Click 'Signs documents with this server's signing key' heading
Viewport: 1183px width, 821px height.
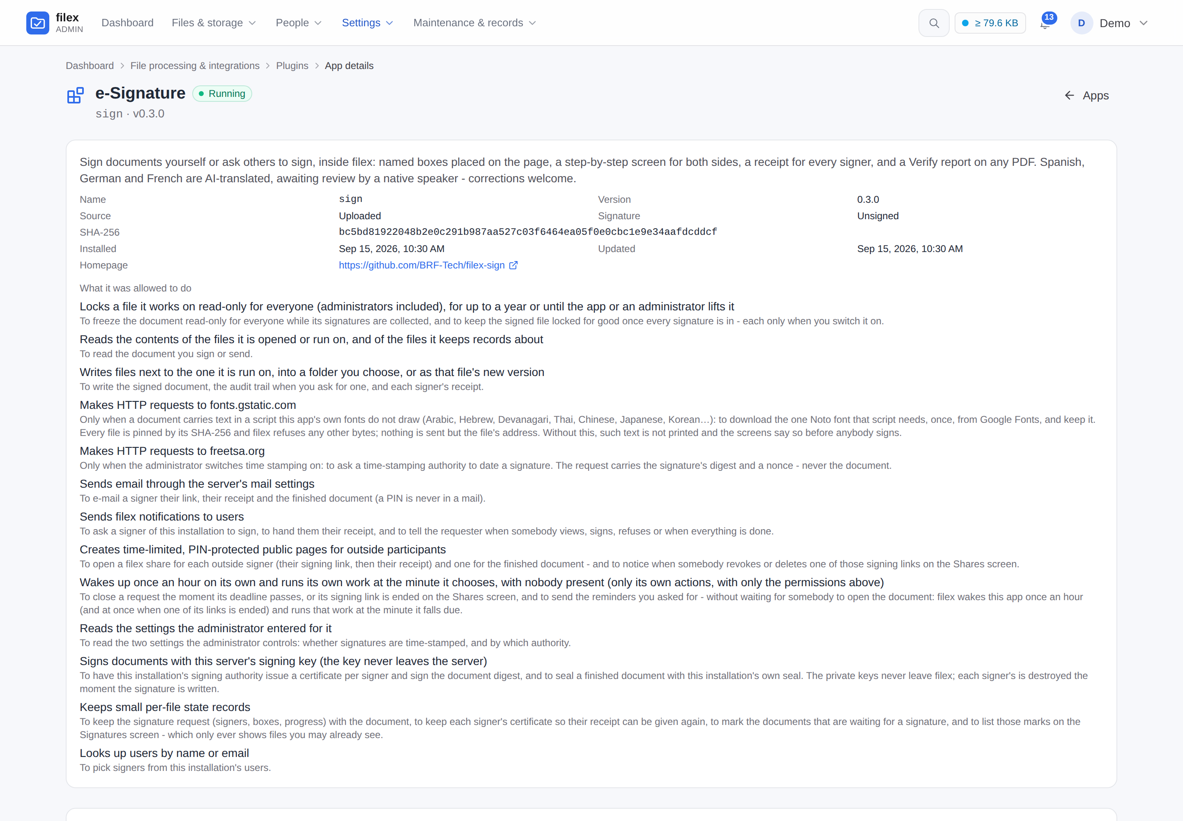coord(283,661)
